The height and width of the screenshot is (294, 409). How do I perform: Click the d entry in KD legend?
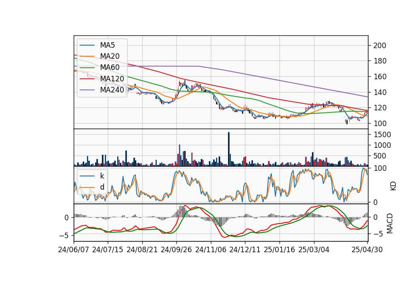point(102,187)
